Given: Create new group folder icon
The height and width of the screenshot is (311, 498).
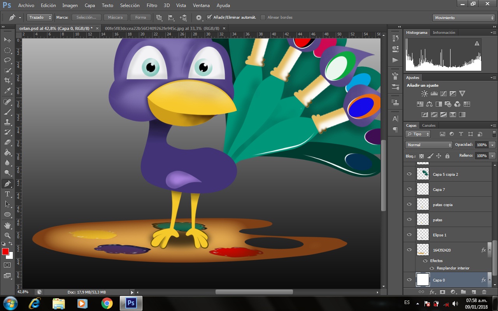Looking at the screenshot, I should tap(463, 292).
